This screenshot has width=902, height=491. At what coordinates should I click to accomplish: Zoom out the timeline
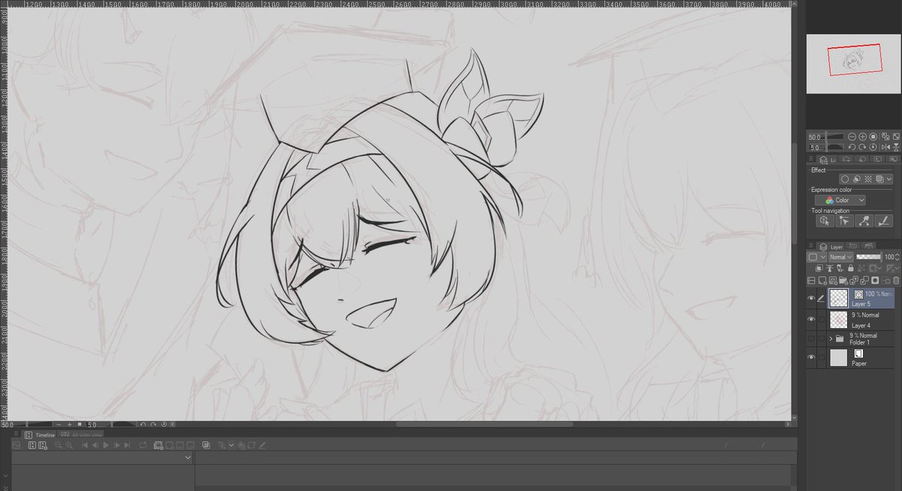coord(59,445)
